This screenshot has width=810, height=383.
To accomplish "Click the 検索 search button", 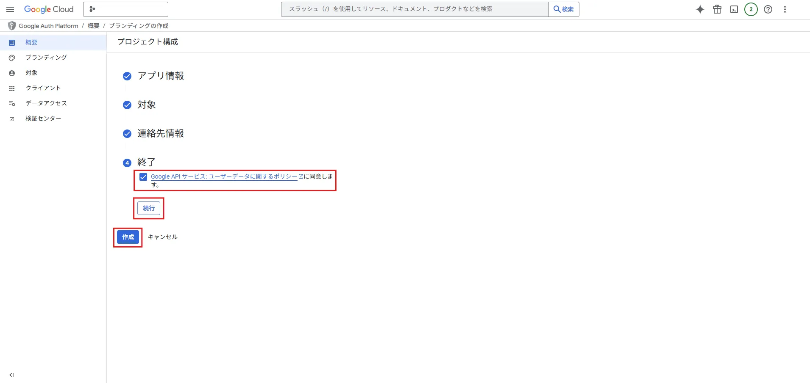I will coord(564,9).
